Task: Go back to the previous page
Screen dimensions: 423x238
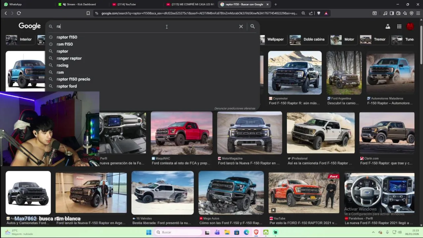Action: click(6, 13)
